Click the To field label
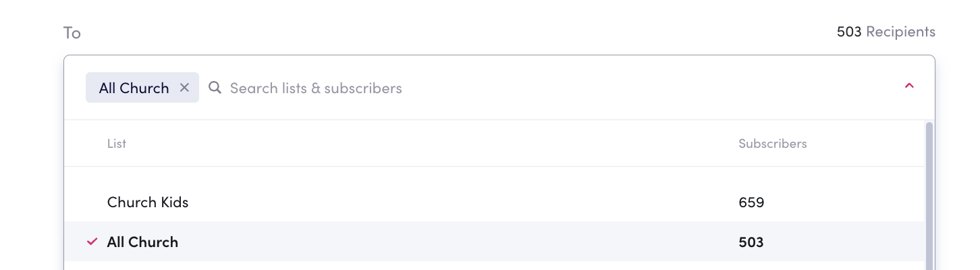Viewport: 980px width, 270px height. pyautogui.click(x=72, y=32)
